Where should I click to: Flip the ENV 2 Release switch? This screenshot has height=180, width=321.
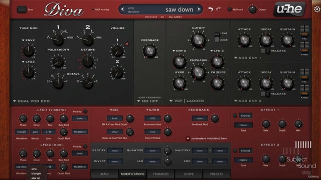coord(265,94)
